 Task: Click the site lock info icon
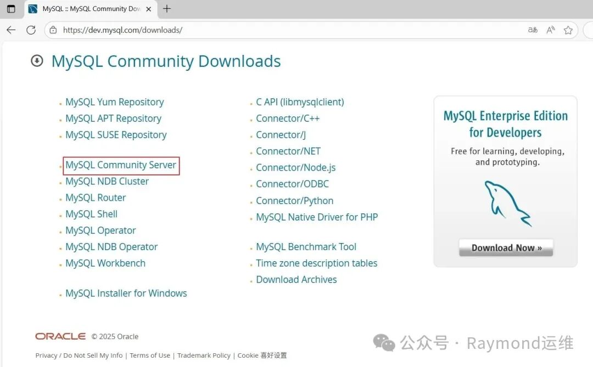coord(53,30)
